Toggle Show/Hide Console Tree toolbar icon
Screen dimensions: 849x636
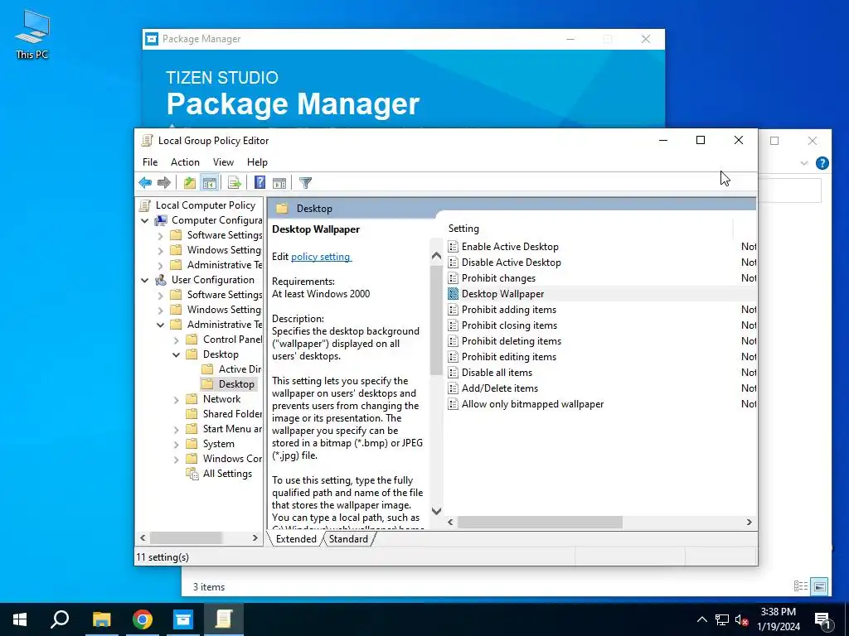tap(209, 183)
